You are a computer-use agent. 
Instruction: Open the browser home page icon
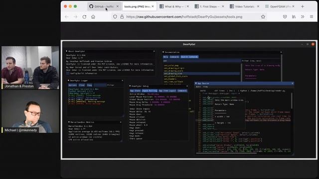click(x=93, y=17)
